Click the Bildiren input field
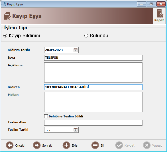This screenshot has height=152, width=167. 93,87
